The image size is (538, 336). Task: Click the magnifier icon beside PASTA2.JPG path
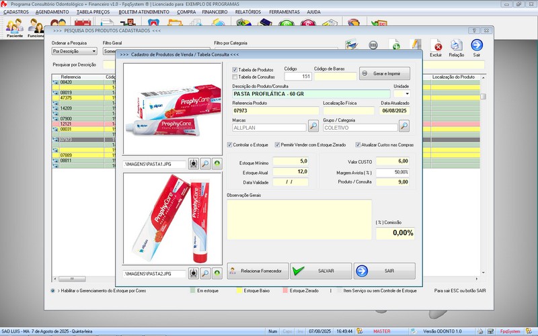(x=205, y=274)
